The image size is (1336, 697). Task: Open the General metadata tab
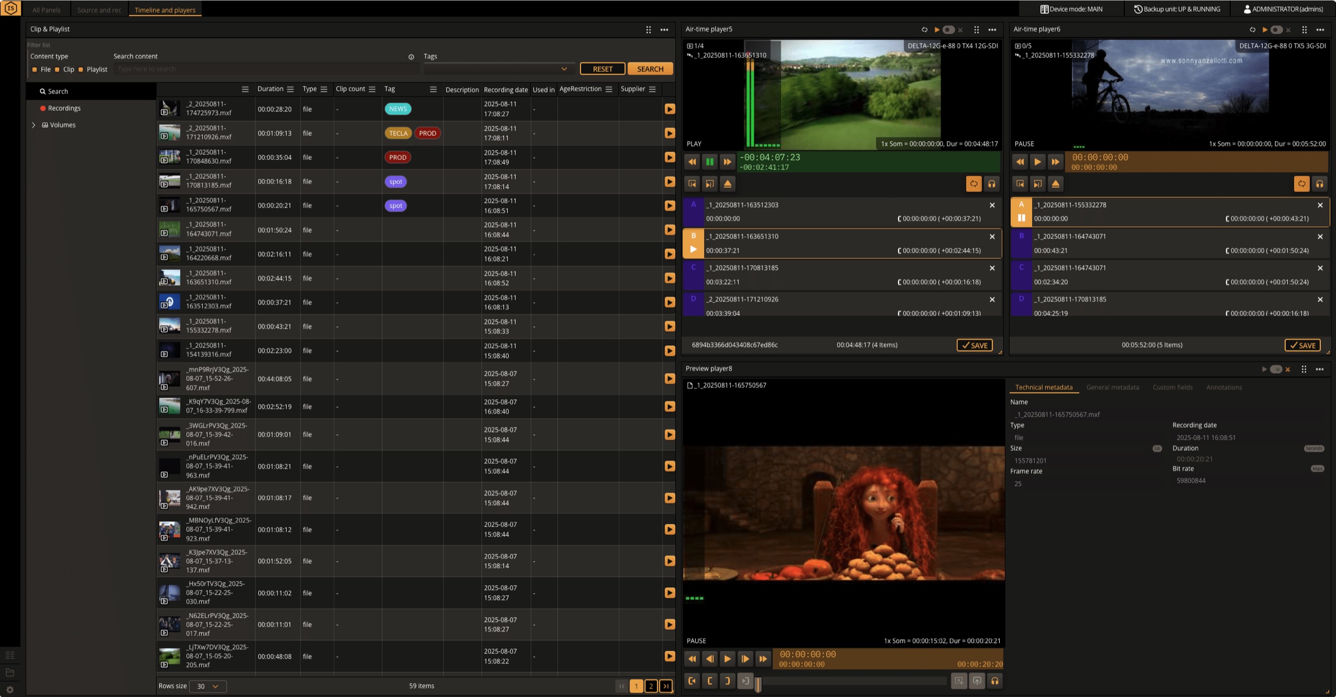pyautogui.click(x=1112, y=387)
